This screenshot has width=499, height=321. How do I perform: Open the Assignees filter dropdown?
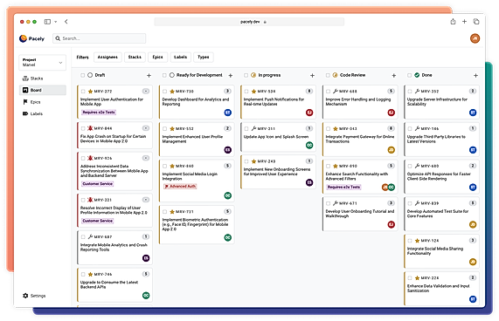pos(107,58)
